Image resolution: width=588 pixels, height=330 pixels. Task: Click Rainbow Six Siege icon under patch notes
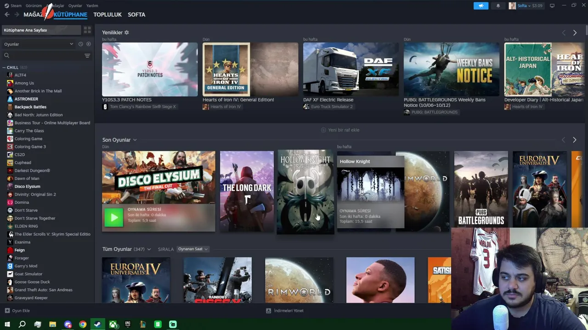(x=105, y=107)
